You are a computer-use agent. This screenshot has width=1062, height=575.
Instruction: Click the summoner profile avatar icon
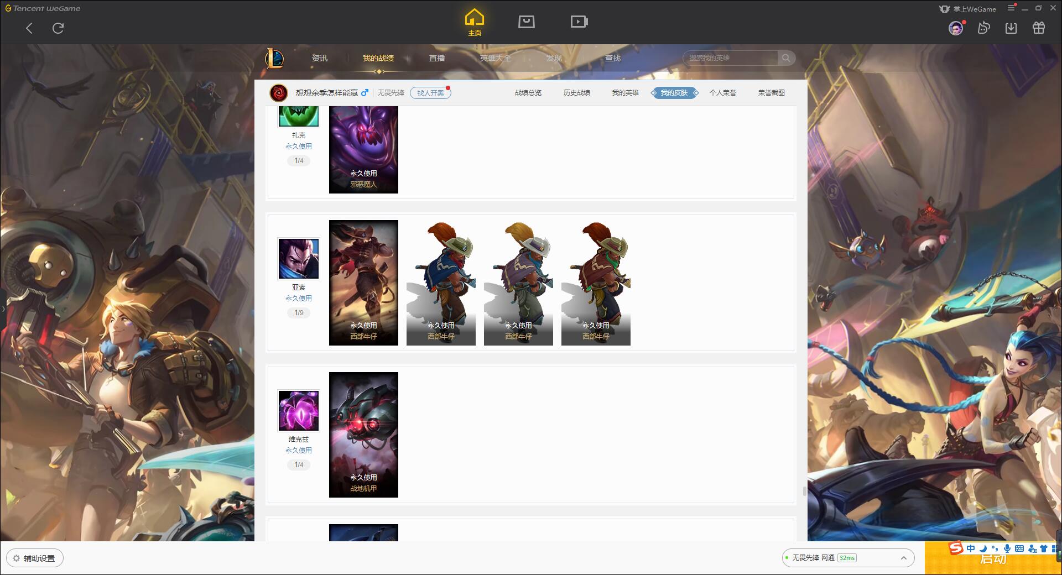[279, 92]
